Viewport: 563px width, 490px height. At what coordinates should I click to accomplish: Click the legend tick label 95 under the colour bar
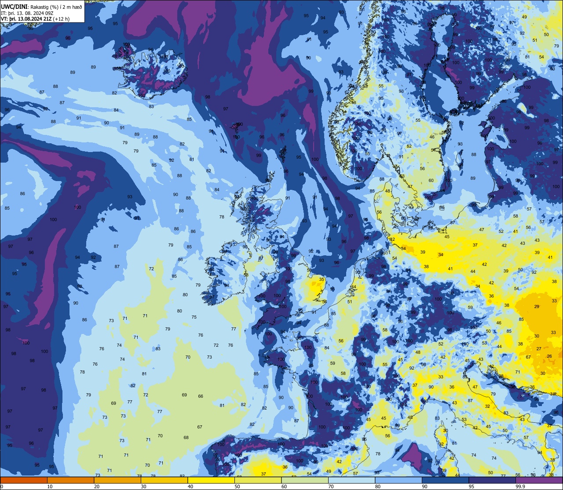472,486
